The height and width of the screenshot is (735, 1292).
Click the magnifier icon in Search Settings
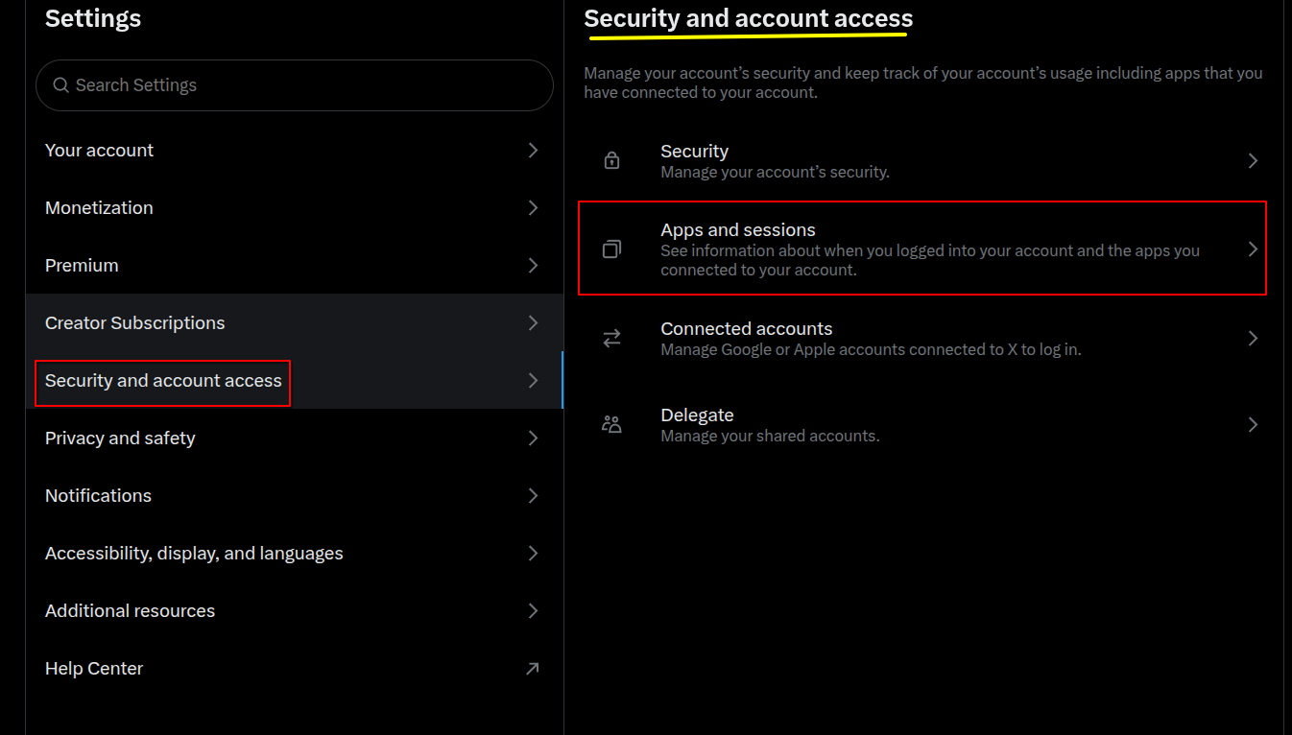60,85
